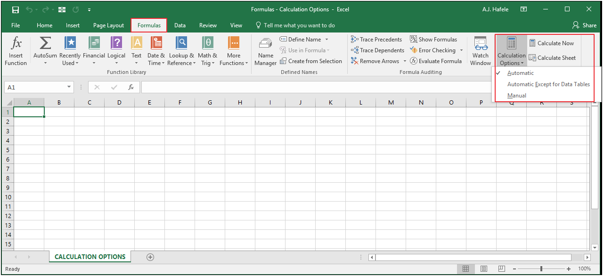Click the Share button

584,25
